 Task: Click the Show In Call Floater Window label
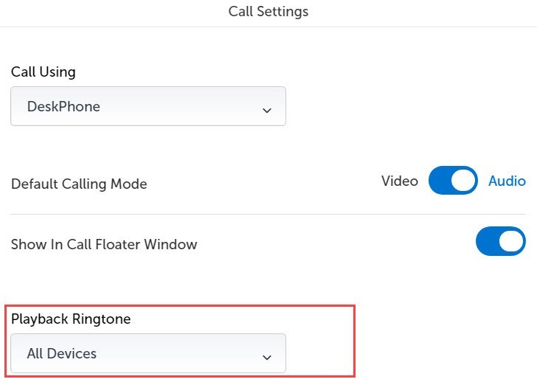tap(104, 244)
